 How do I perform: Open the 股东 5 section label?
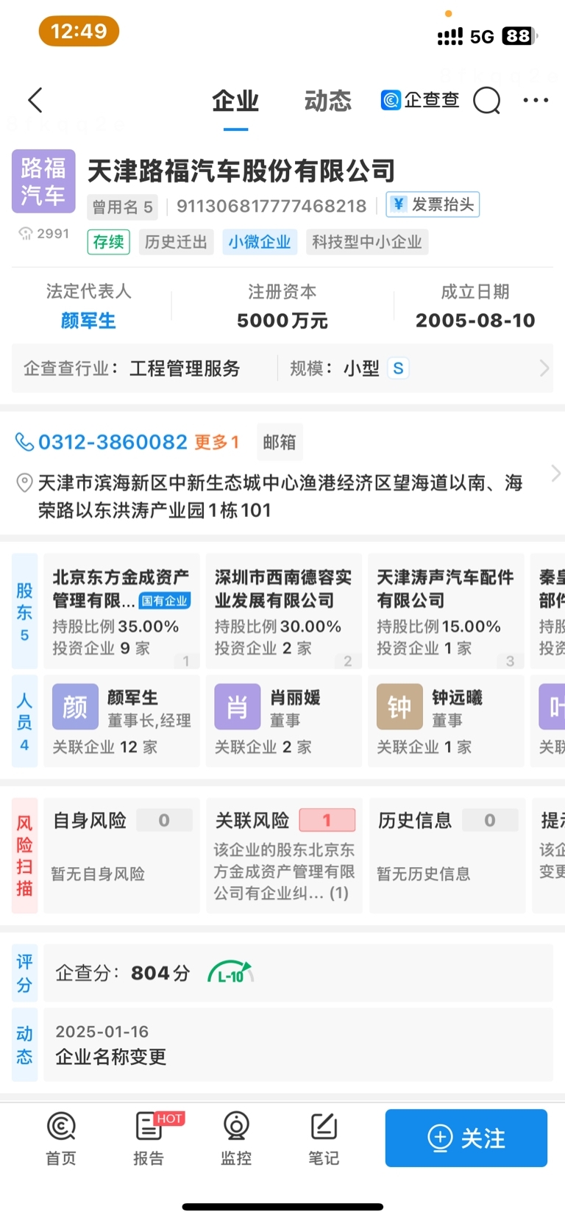point(24,612)
